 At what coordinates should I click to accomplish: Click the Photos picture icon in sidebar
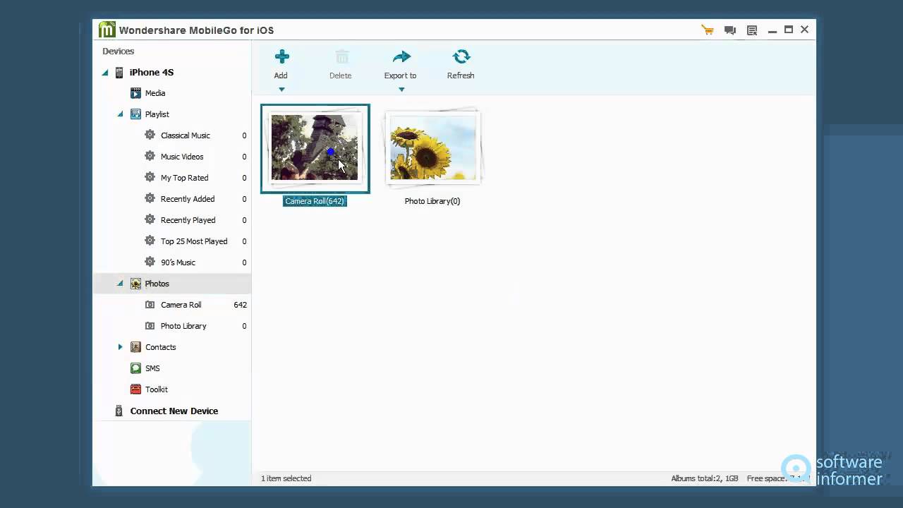(x=135, y=284)
